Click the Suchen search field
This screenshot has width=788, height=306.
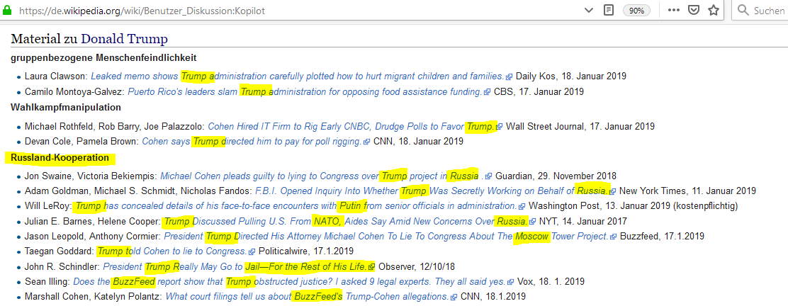(x=768, y=11)
